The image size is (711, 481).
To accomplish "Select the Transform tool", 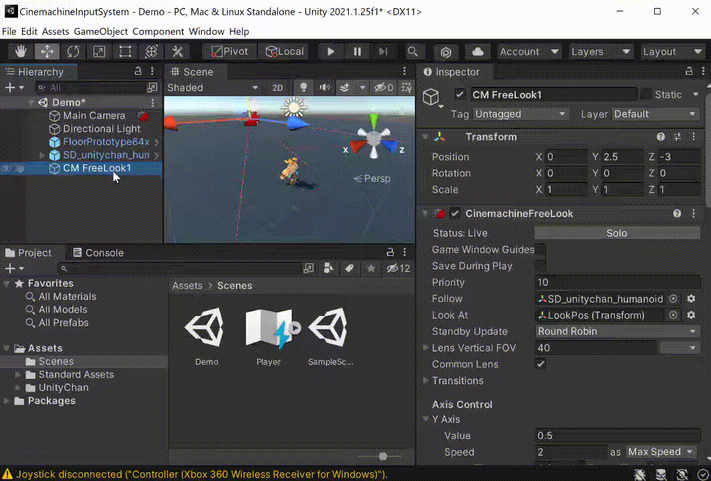I will point(151,51).
